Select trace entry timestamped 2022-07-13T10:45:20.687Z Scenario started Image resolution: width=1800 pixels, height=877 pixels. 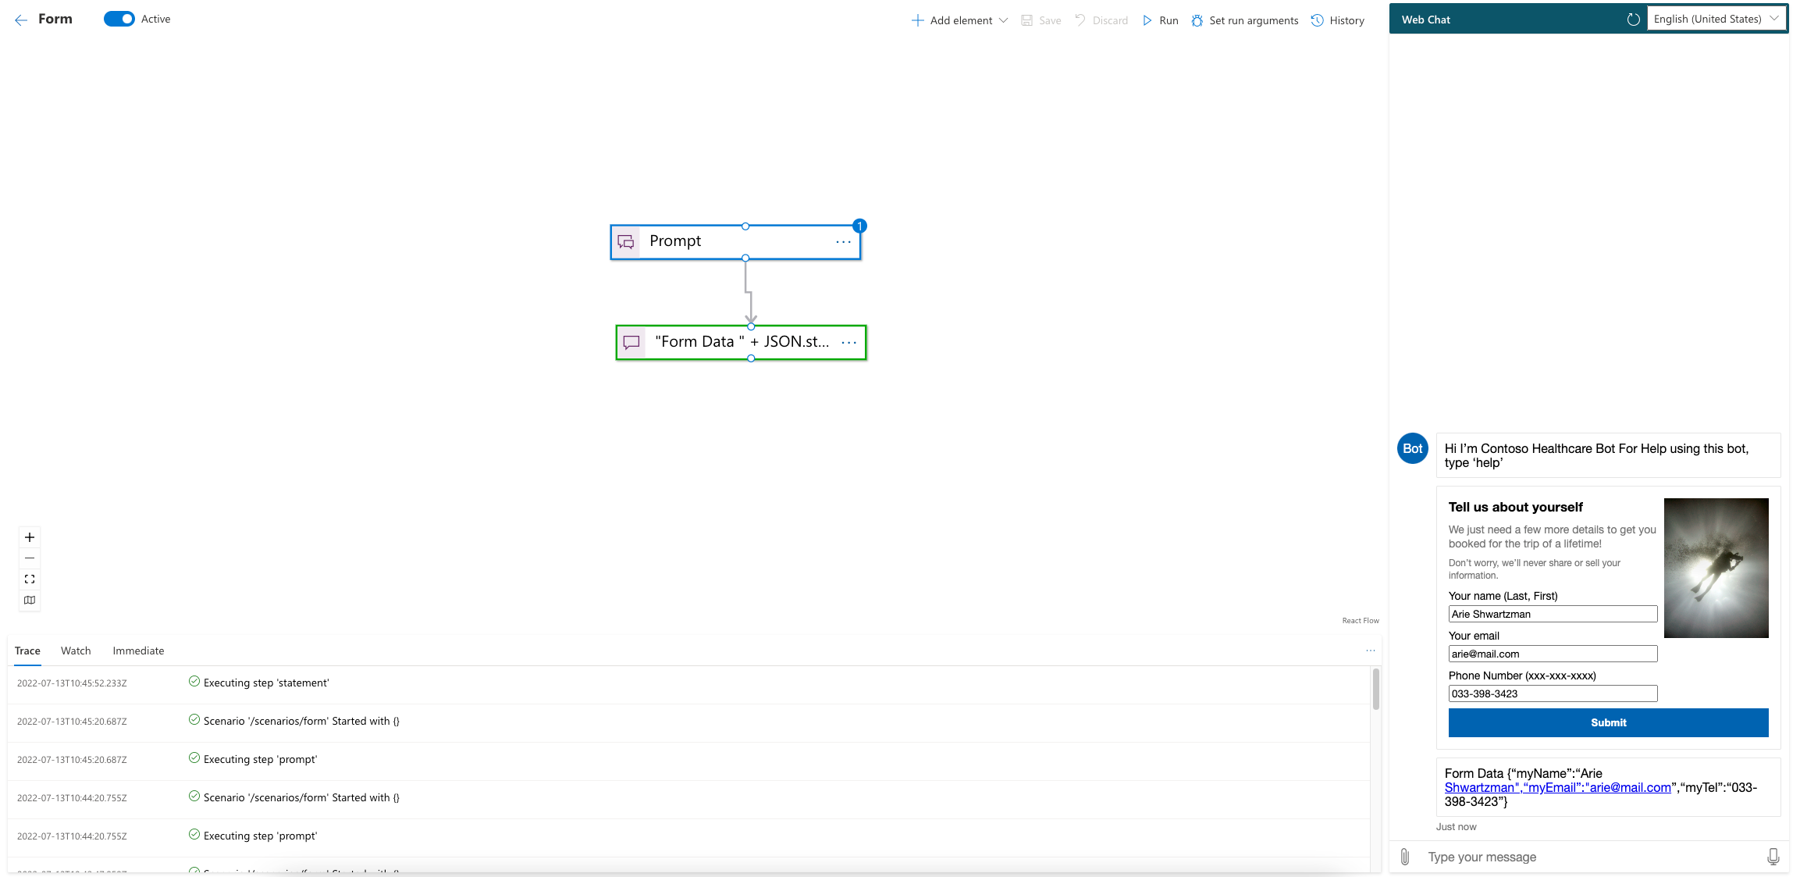pyautogui.click(x=688, y=721)
